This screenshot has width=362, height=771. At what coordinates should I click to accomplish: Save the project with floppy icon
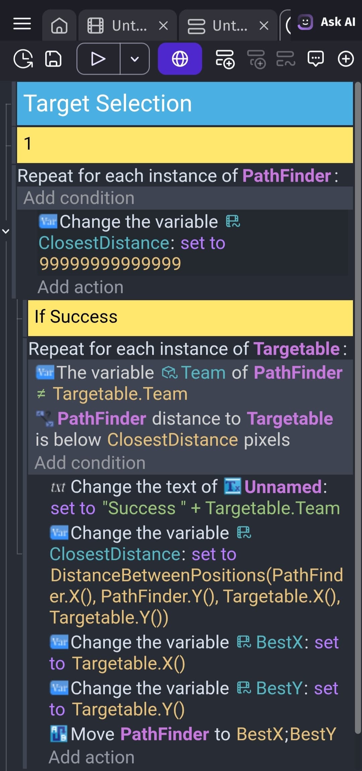click(53, 59)
